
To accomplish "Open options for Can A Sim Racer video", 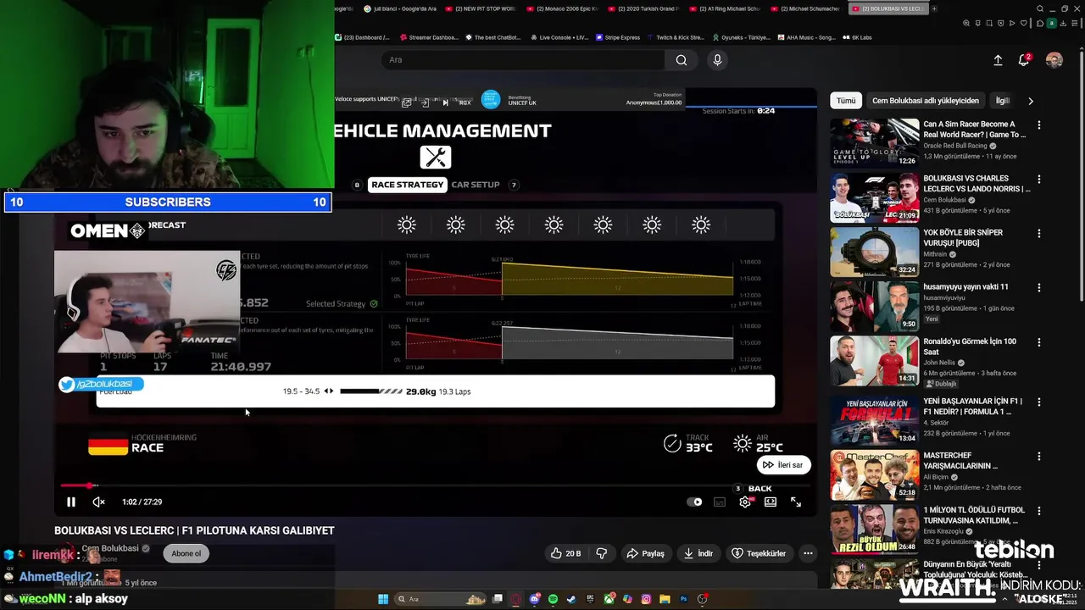I will click(1039, 125).
